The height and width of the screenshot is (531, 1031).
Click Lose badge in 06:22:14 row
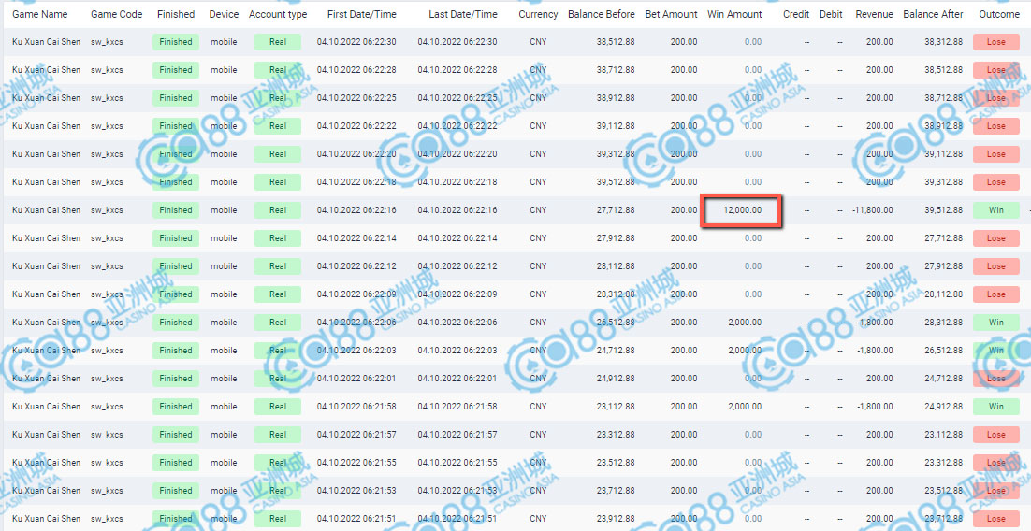pyautogui.click(x=996, y=238)
